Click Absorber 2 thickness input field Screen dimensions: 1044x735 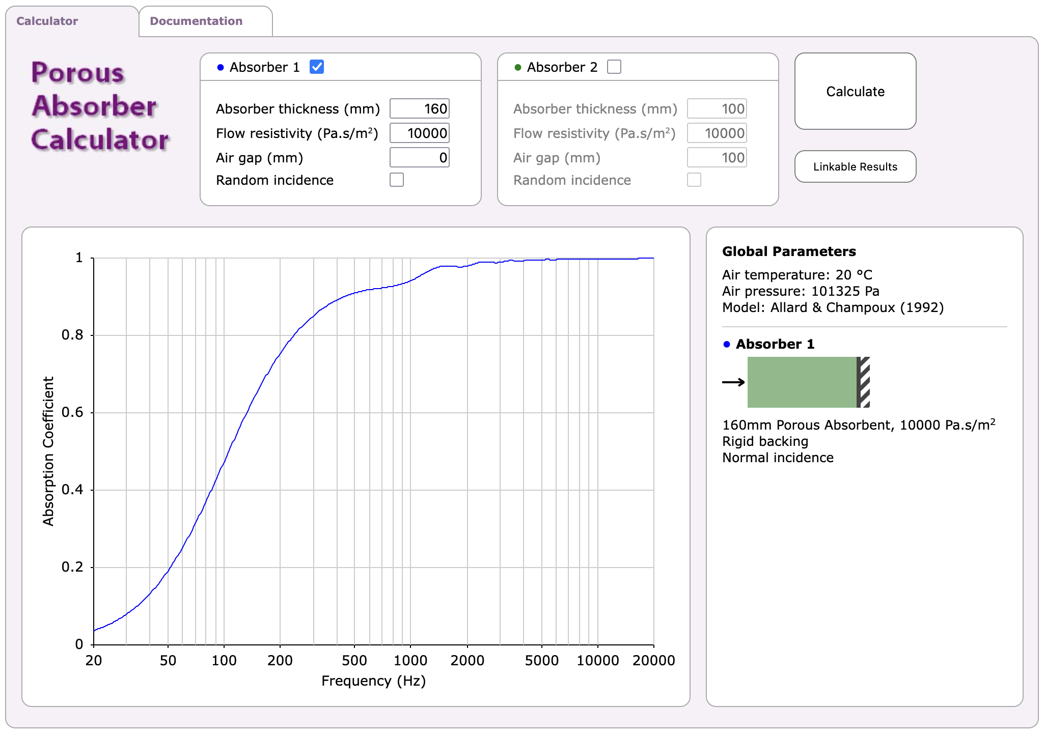(717, 108)
